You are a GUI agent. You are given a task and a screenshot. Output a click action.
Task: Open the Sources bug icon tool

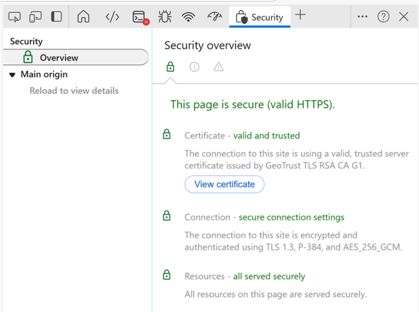point(165,17)
